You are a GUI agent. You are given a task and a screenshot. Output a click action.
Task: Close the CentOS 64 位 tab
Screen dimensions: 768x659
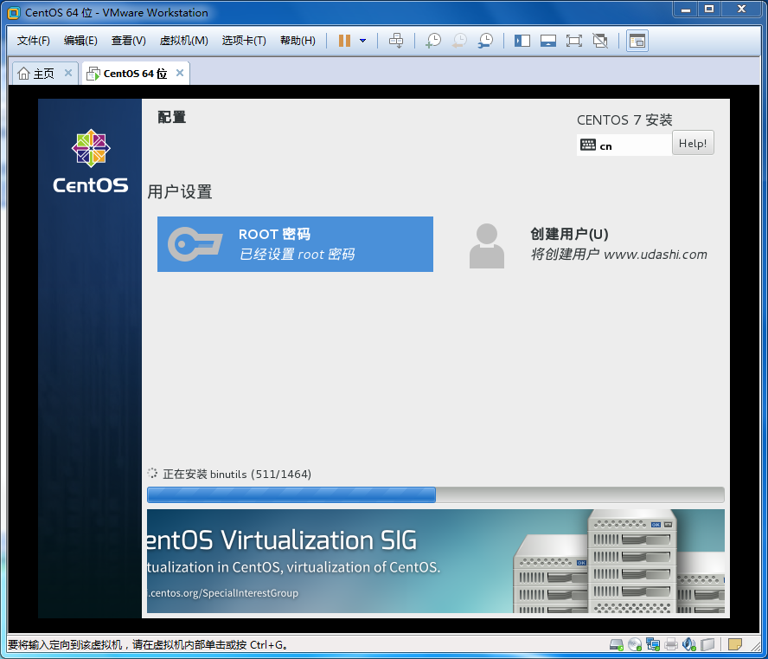point(180,74)
